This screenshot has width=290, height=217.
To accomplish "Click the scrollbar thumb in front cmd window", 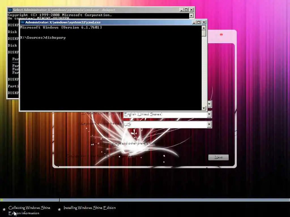I will coord(204,33).
